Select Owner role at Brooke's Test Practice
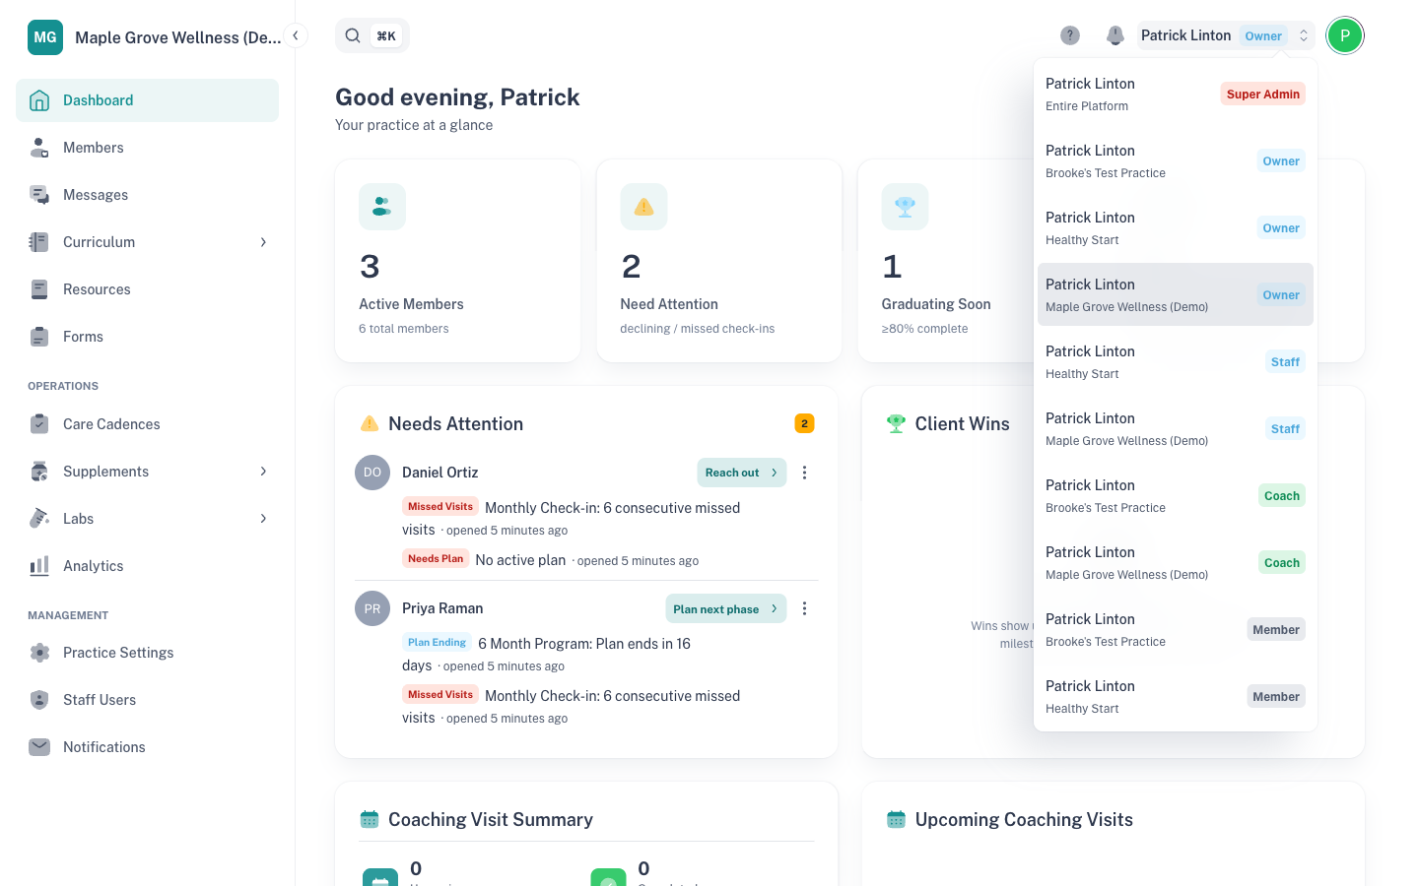This screenshot has width=1419, height=886. pos(1176,160)
